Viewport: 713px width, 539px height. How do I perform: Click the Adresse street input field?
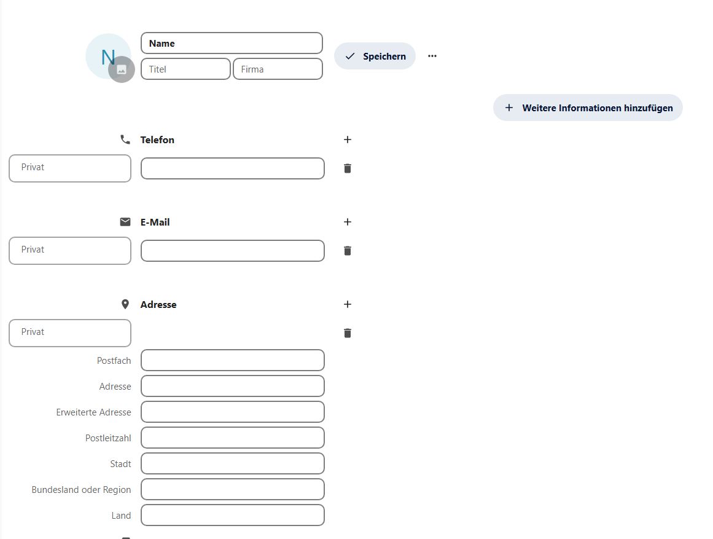(x=233, y=387)
